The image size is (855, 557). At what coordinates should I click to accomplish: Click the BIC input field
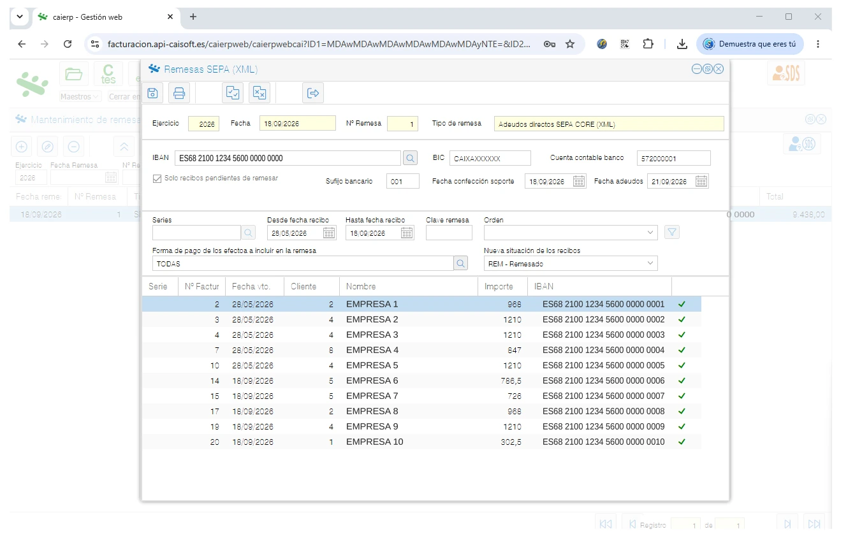click(490, 158)
